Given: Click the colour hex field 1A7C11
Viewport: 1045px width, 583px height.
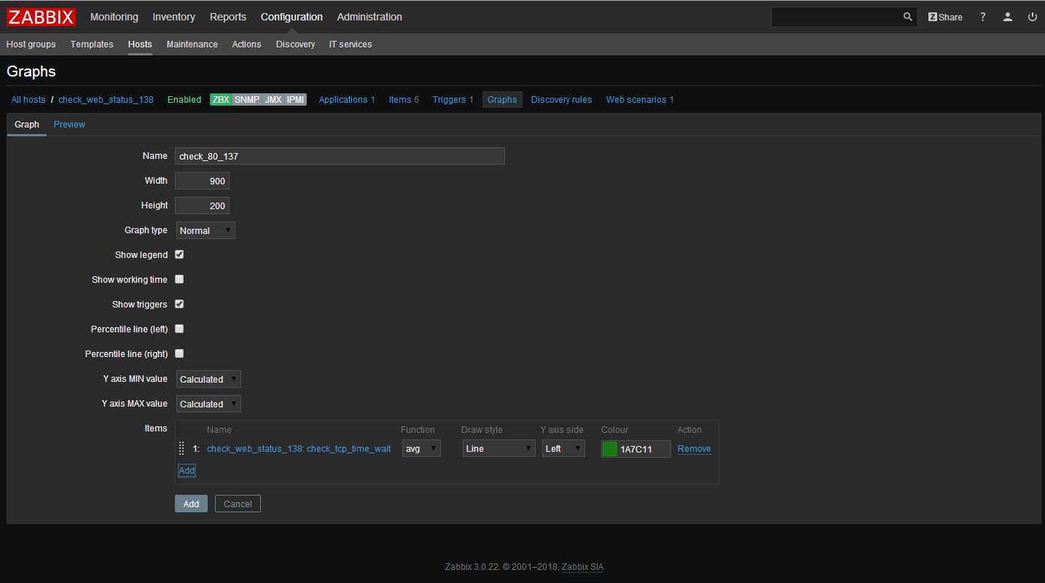Looking at the screenshot, I should [644, 449].
